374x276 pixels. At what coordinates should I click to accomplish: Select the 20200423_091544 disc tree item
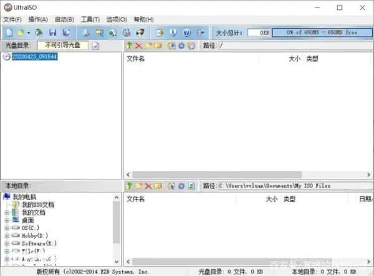tap(34, 57)
